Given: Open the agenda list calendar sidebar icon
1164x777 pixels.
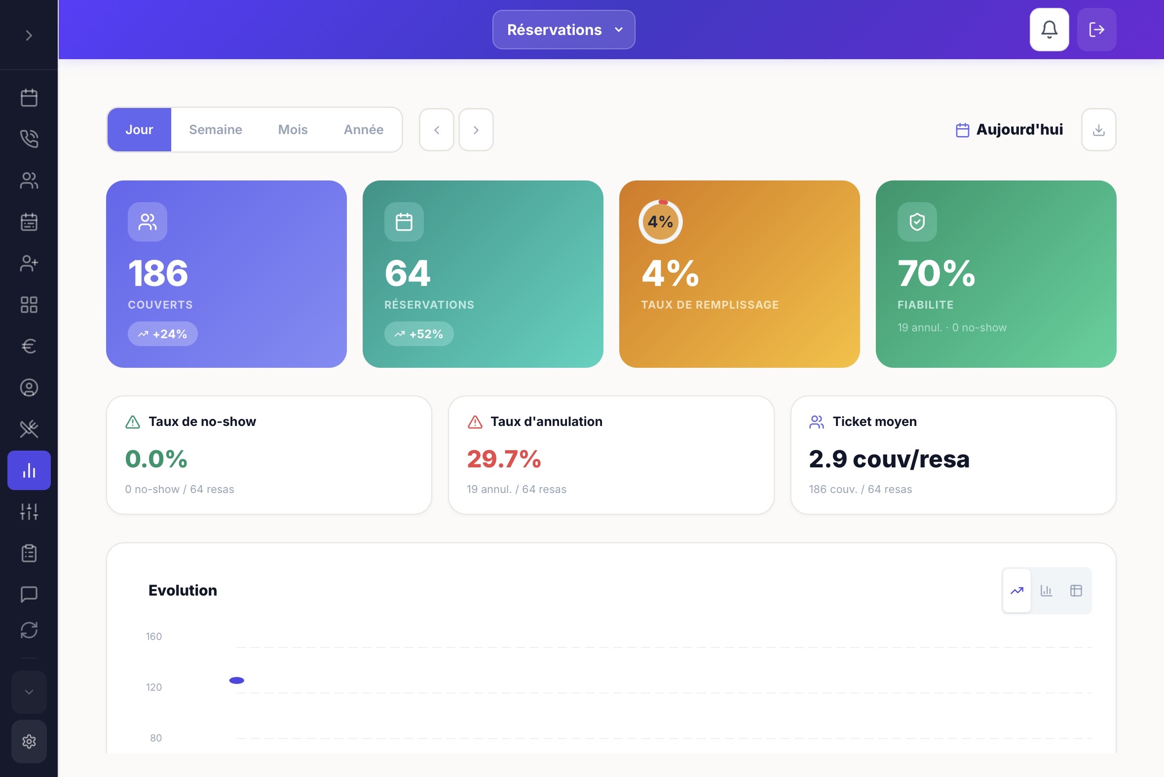Looking at the screenshot, I should coord(29,221).
